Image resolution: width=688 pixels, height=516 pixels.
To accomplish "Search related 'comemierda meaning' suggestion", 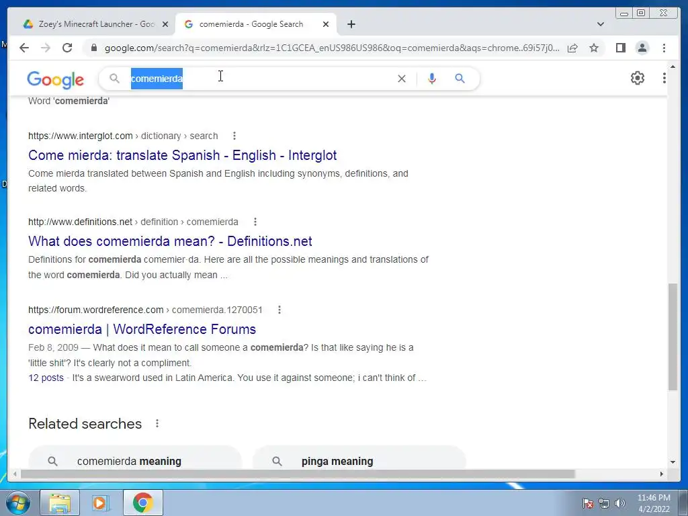I will point(135,458).
